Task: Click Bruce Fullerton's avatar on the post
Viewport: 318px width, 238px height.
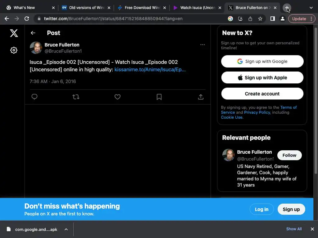Action: tap(36, 48)
